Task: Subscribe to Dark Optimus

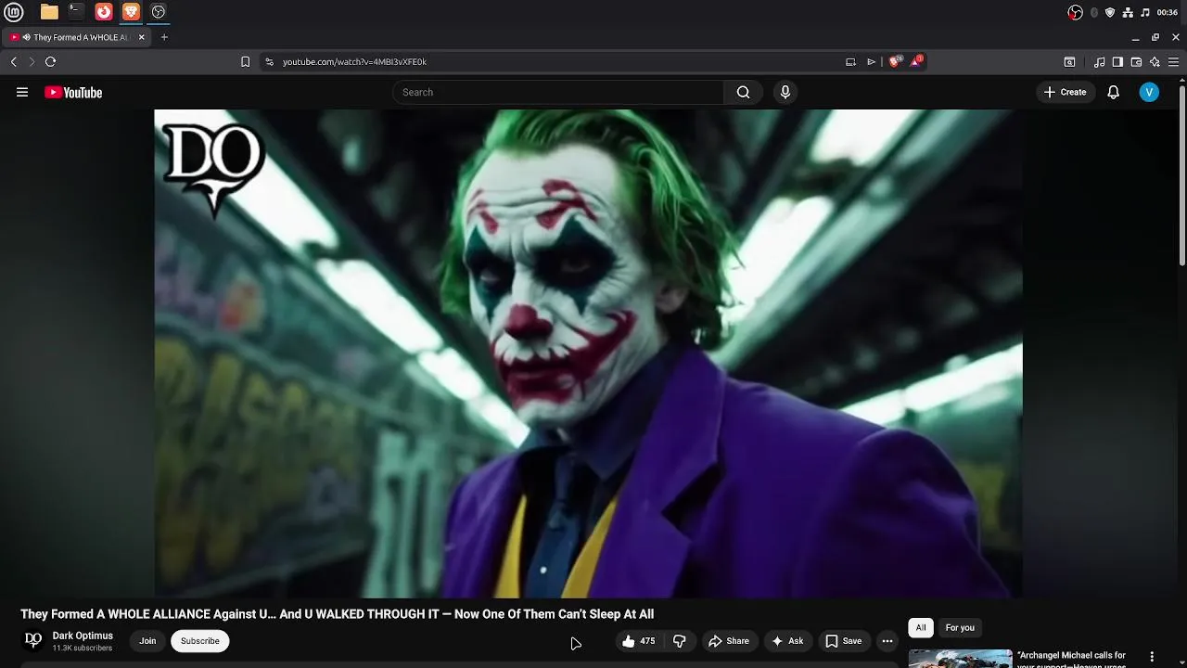Action: (x=199, y=641)
